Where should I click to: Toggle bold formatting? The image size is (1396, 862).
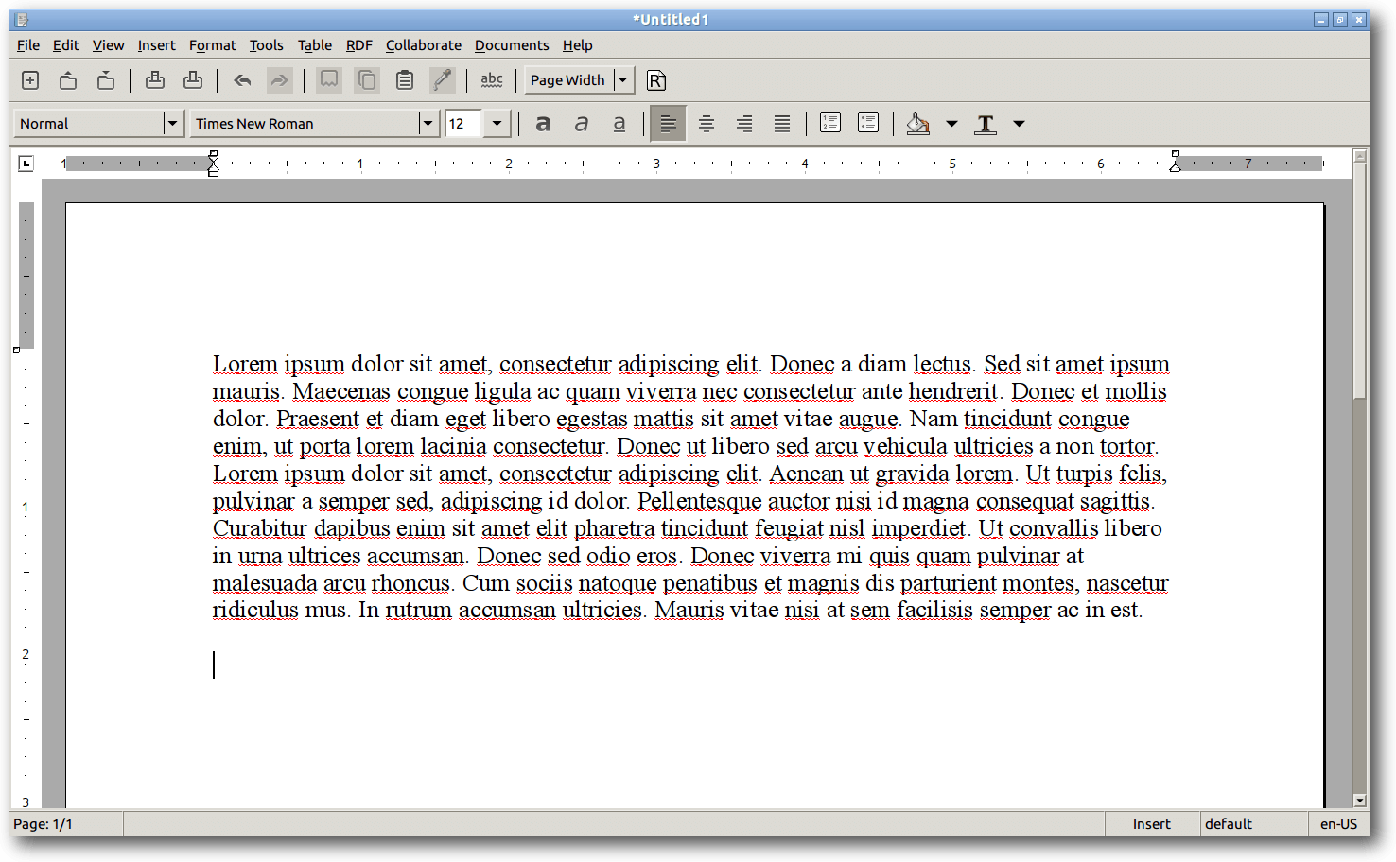(x=543, y=124)
